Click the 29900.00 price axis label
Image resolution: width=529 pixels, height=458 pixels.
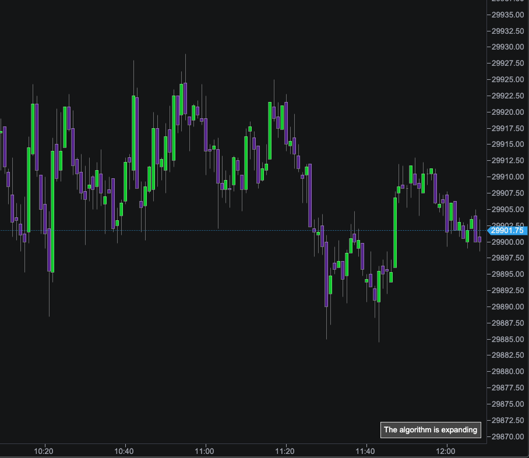508,242
